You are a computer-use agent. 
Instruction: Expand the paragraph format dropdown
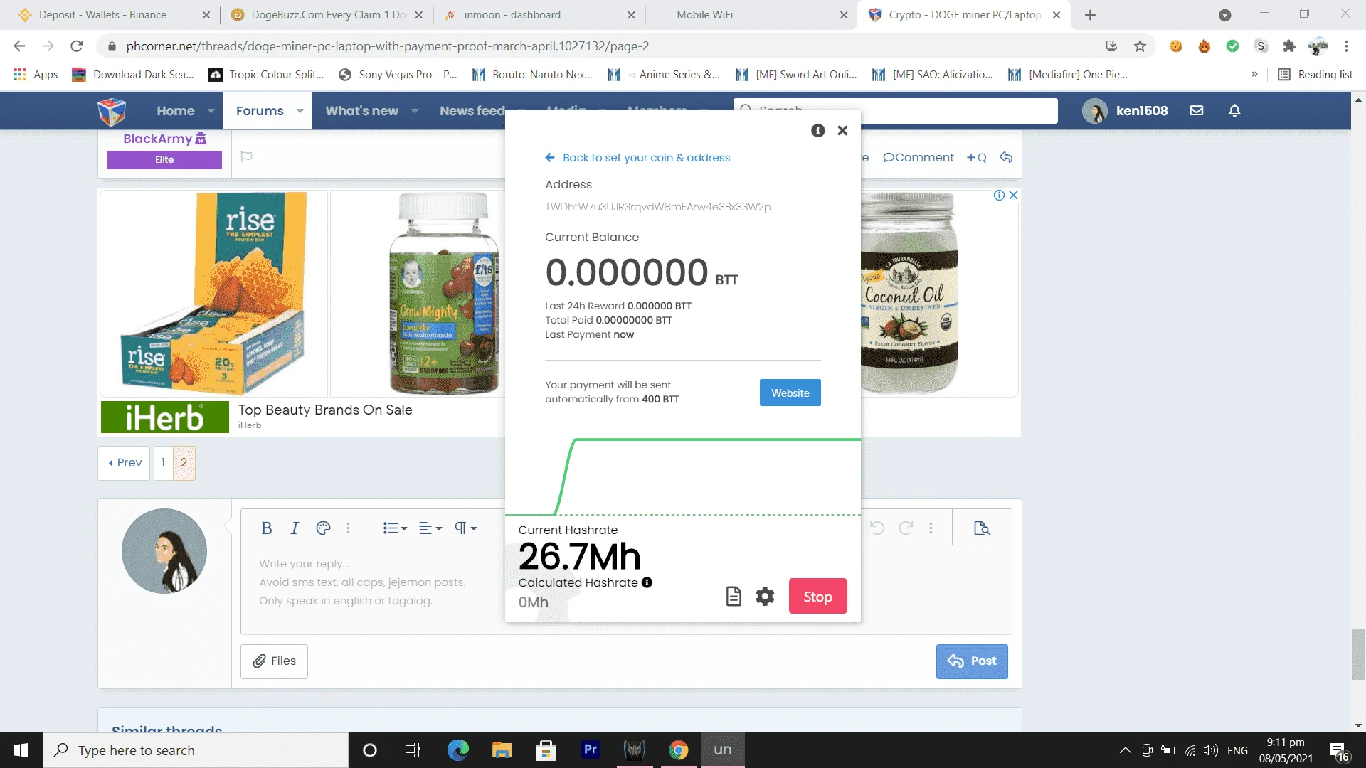point(465,528)
